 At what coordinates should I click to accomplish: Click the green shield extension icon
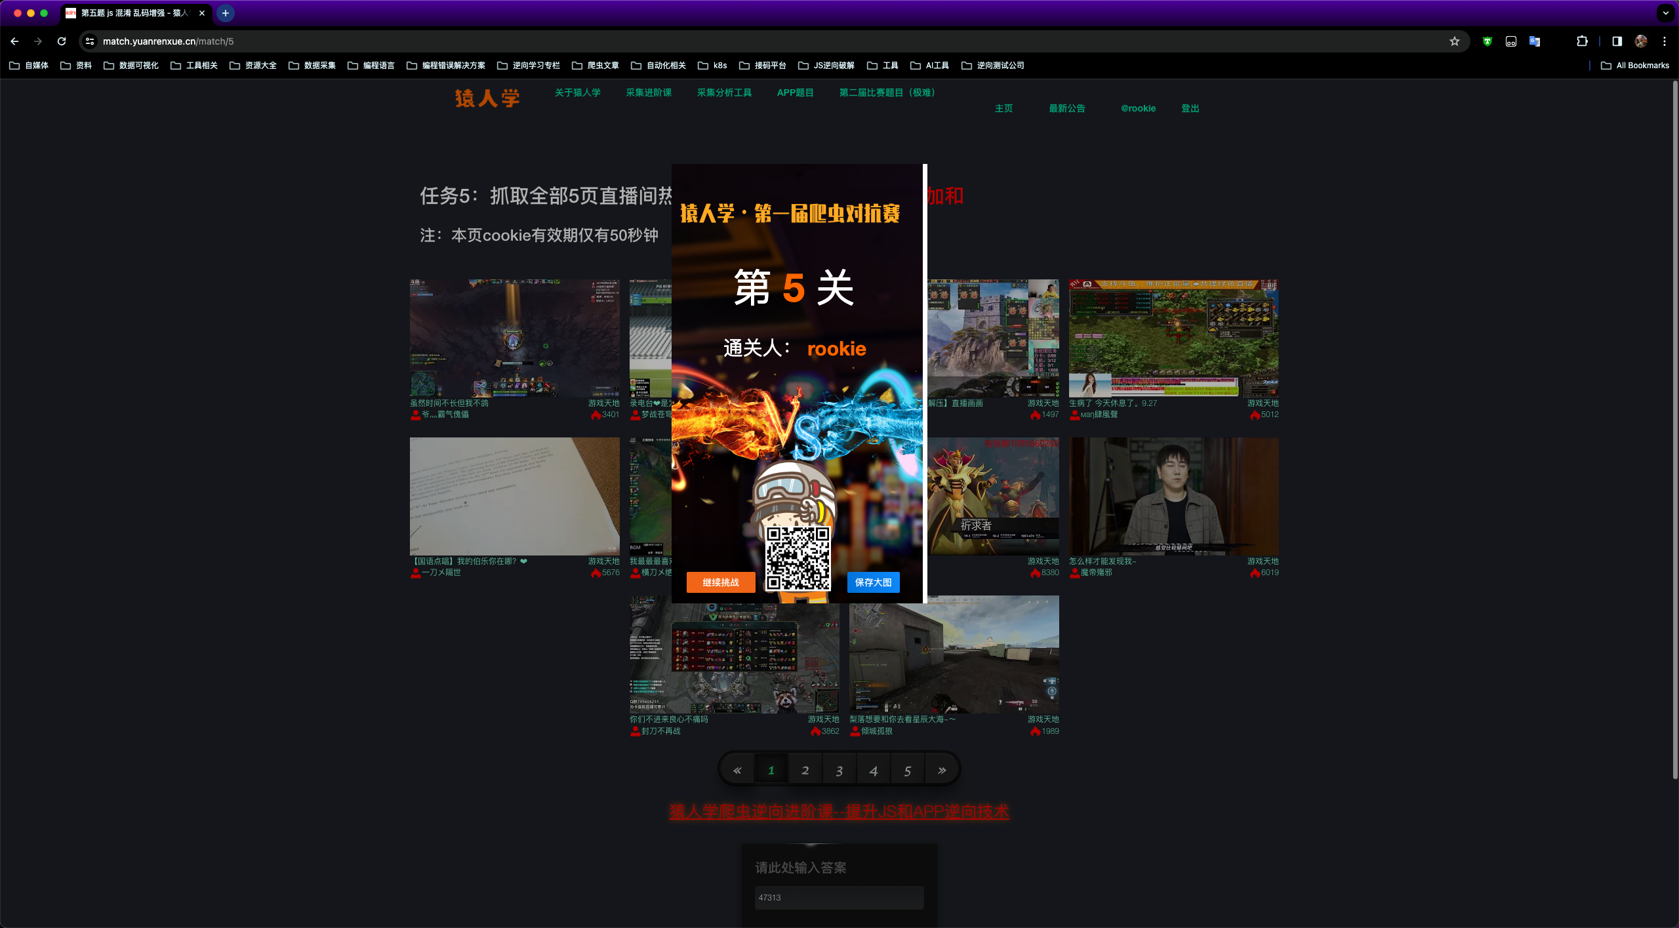click(x=1487, y=41)
